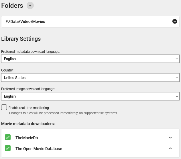
Task: Move The Open Movie Database up
Action: [170, 149]
